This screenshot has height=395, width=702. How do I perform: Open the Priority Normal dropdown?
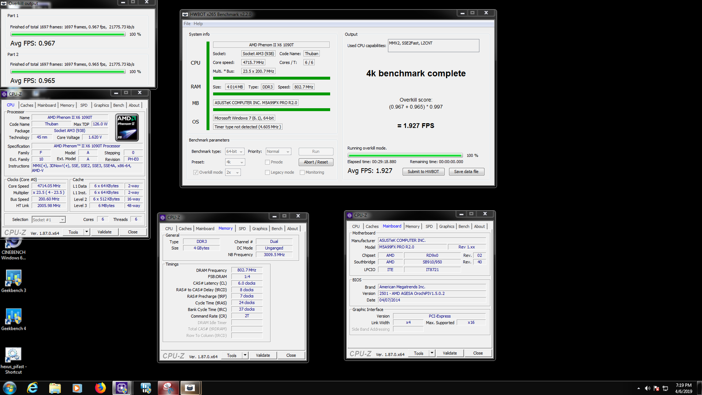click(278, 151)
